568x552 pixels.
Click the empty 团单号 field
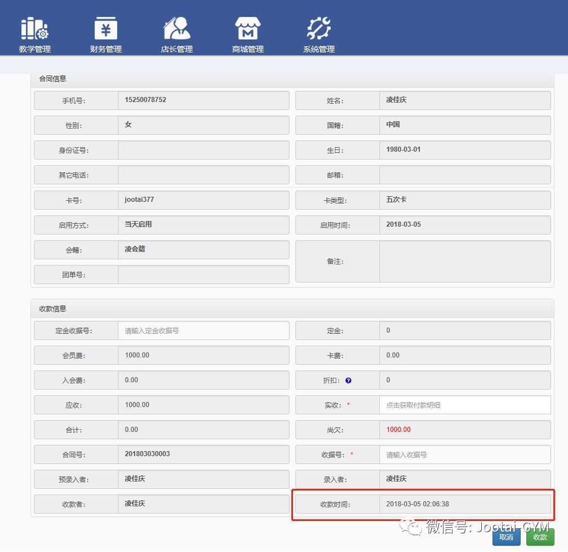point(203,275)
